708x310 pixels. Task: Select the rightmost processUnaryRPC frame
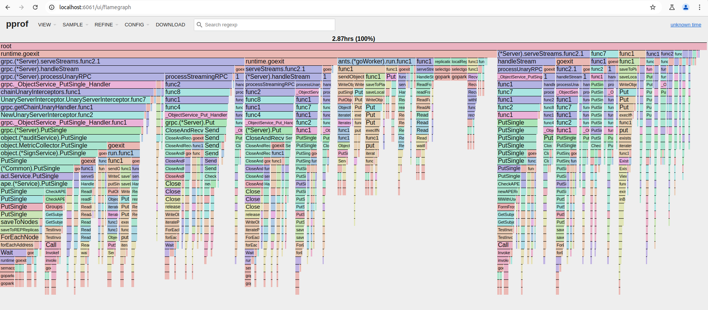(x=520, y=69)
